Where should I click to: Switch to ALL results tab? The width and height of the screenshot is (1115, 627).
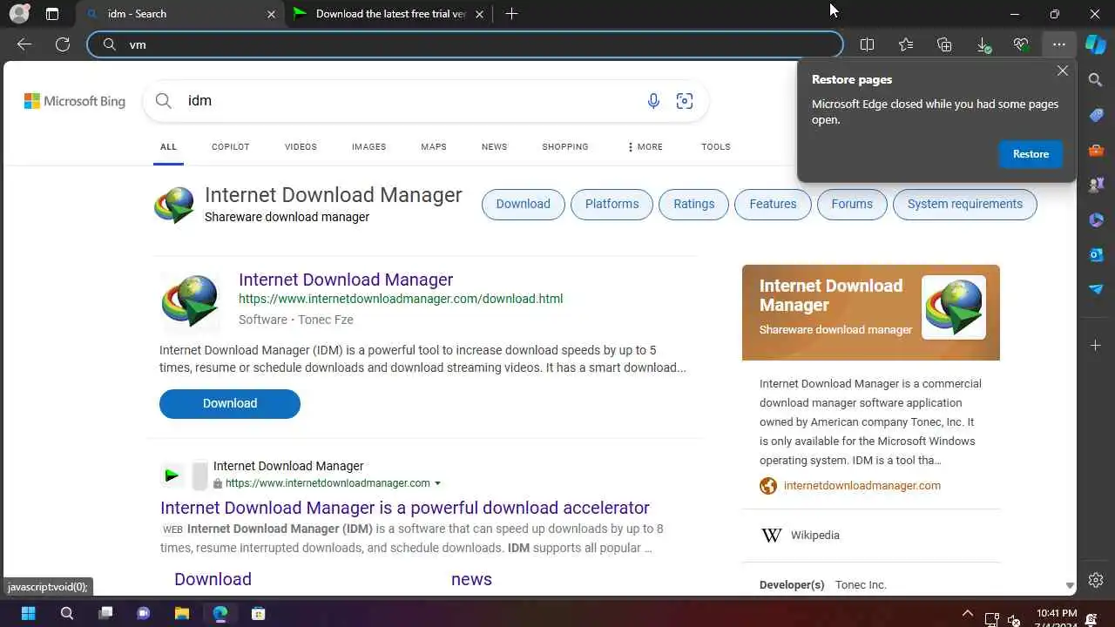(168, 147)
